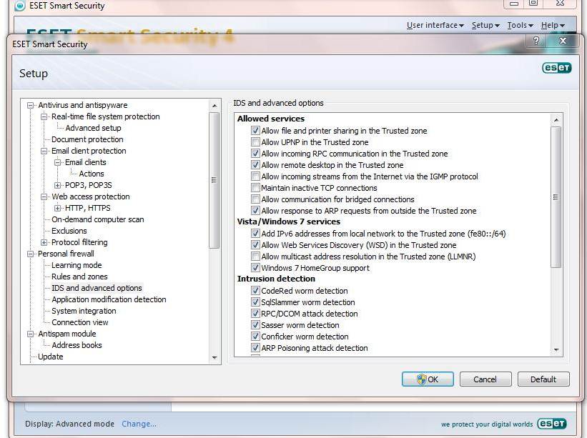Click the options list scroll down arrow
The image size is (587, 438).
[556, 350]
